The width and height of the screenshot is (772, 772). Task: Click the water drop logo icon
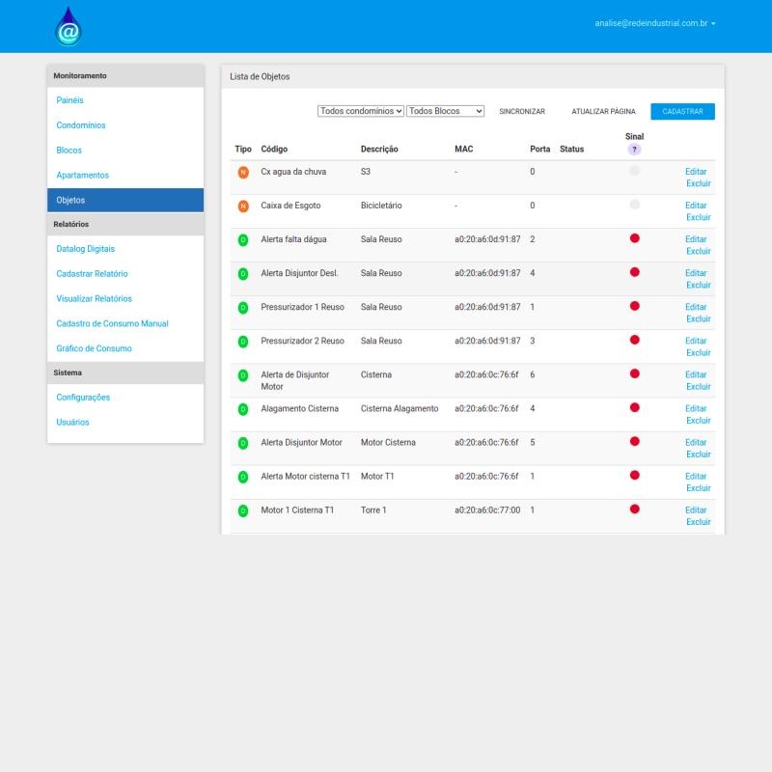69,27
